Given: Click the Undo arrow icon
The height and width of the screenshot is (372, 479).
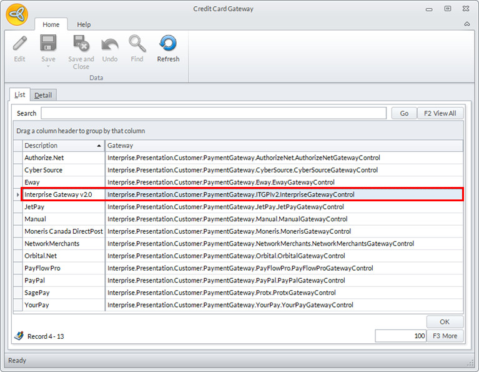Looking at the screenshot, I should tap(110, 44).
